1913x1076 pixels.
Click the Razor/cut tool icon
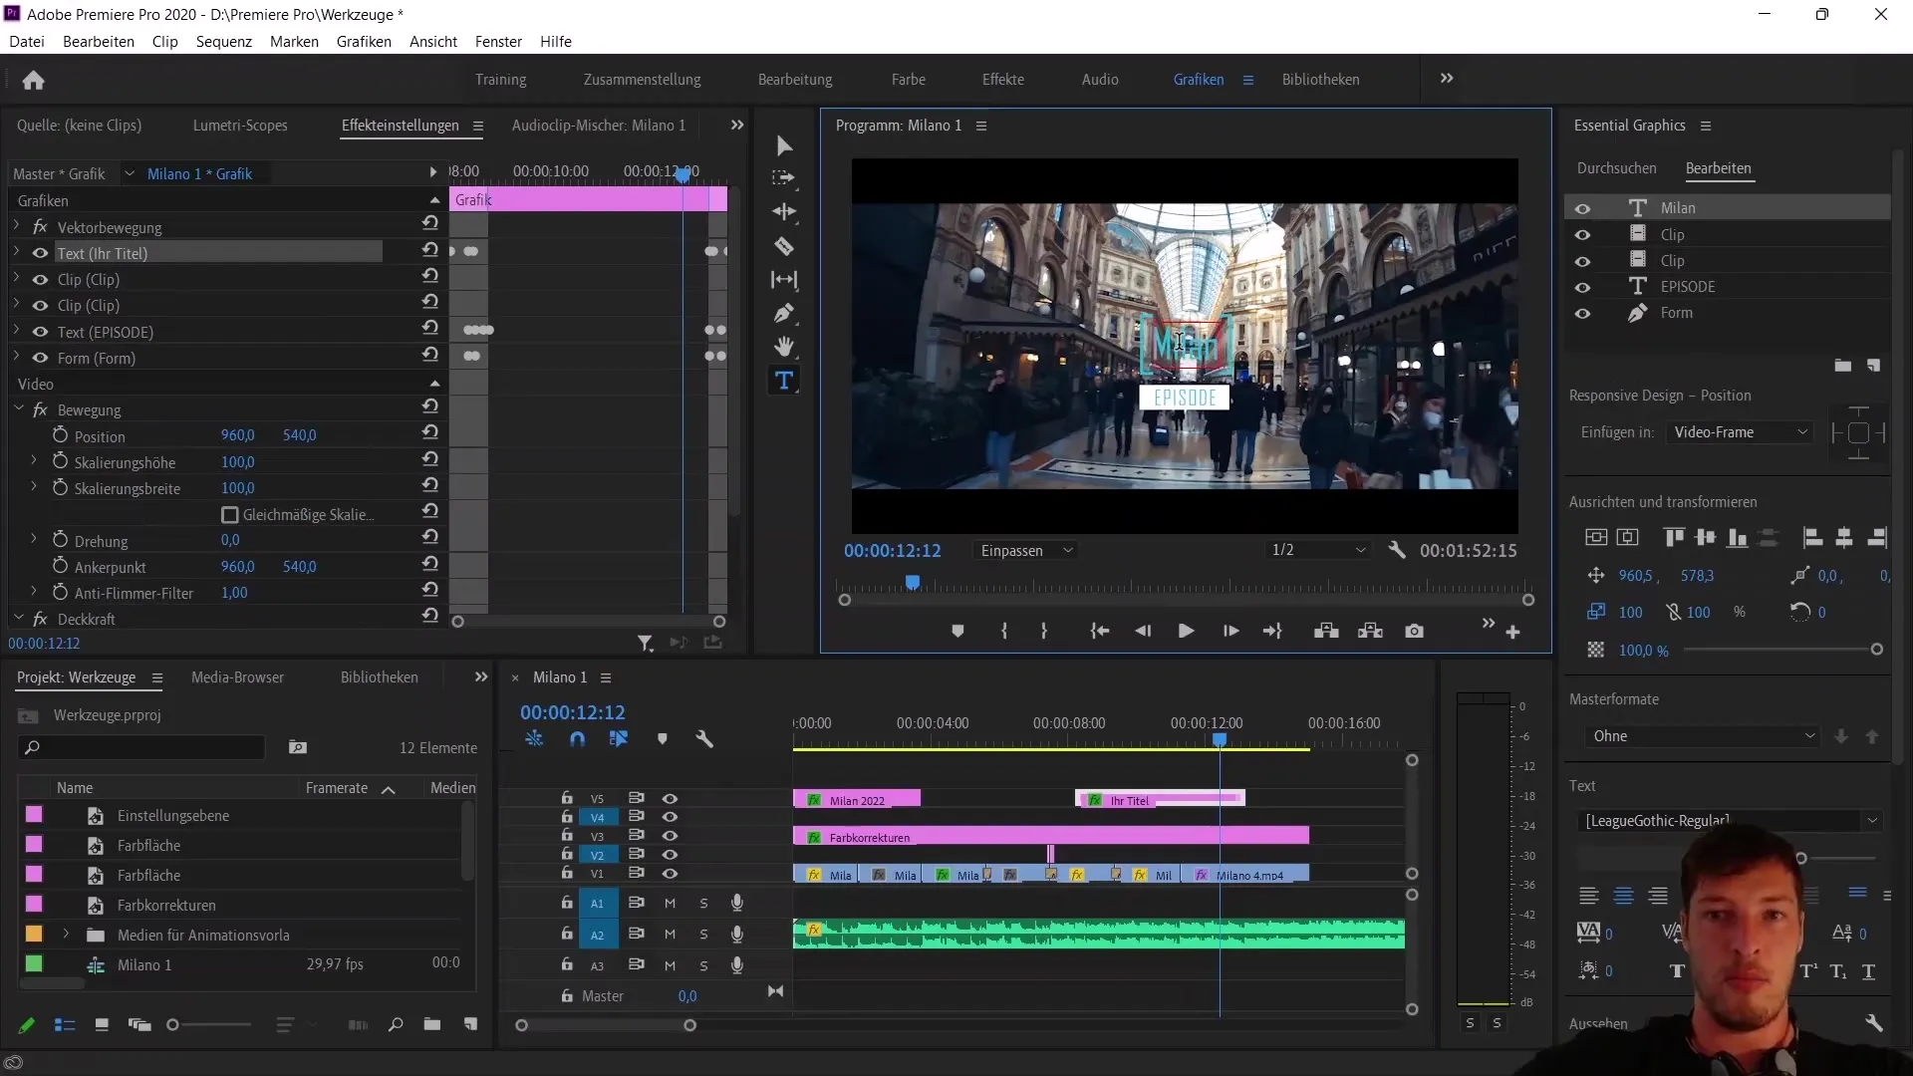(784, 246)
